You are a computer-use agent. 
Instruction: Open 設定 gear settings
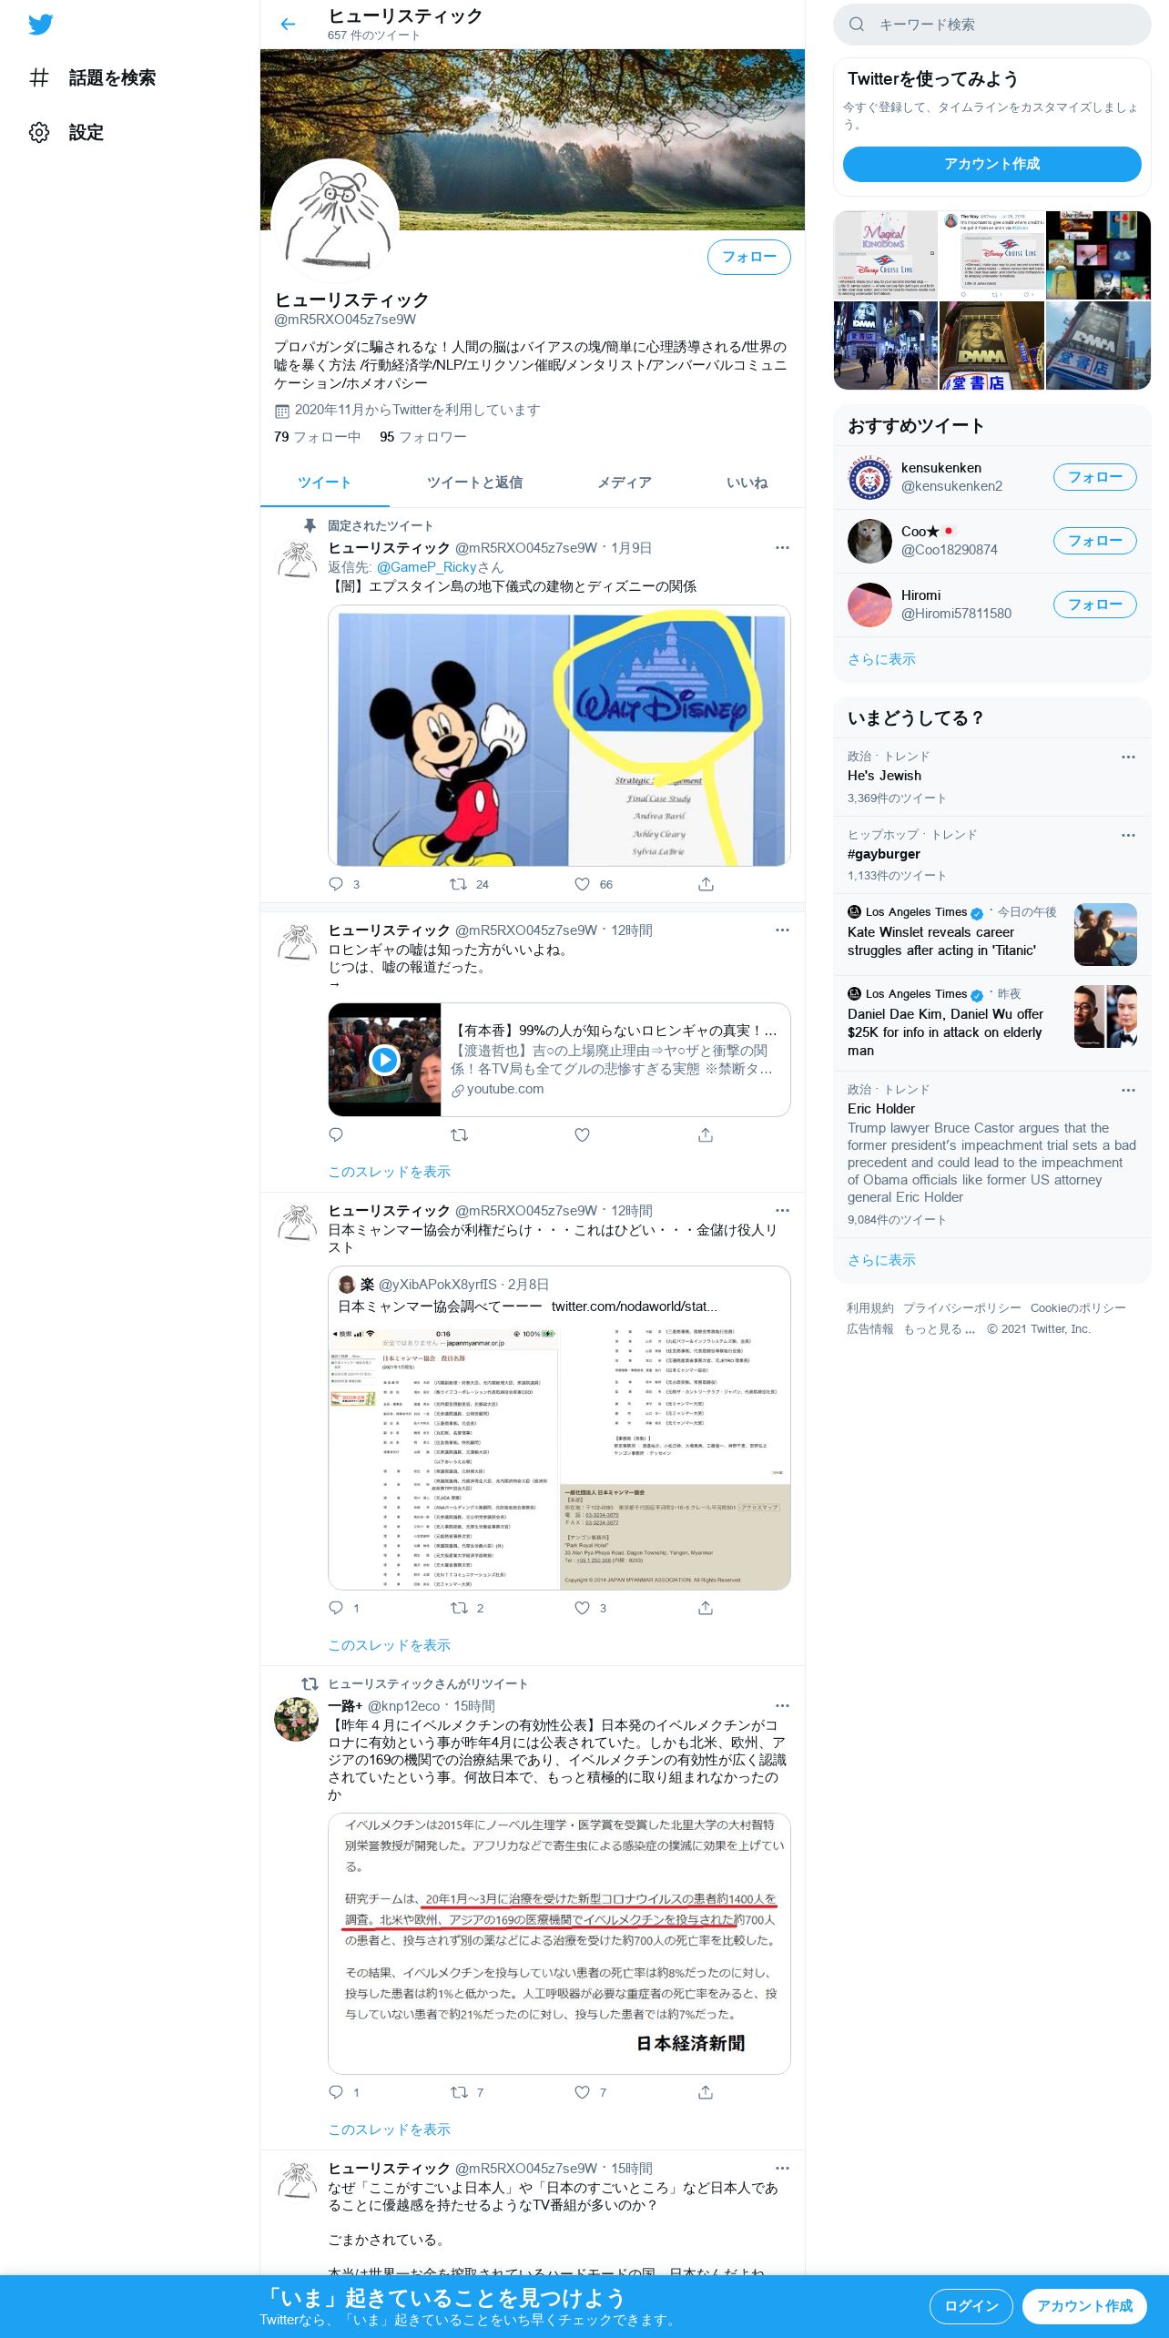coord(39,133)
